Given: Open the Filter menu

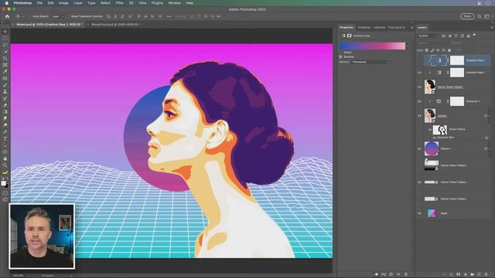Looking at the screenshot, I should tap(119, 3).
